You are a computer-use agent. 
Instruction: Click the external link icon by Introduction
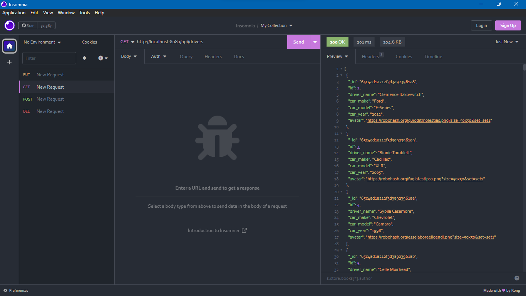pos(244,230)
